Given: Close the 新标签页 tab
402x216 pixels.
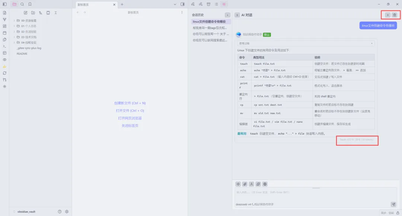Looking at the screenshot, I should click(114, 4).
